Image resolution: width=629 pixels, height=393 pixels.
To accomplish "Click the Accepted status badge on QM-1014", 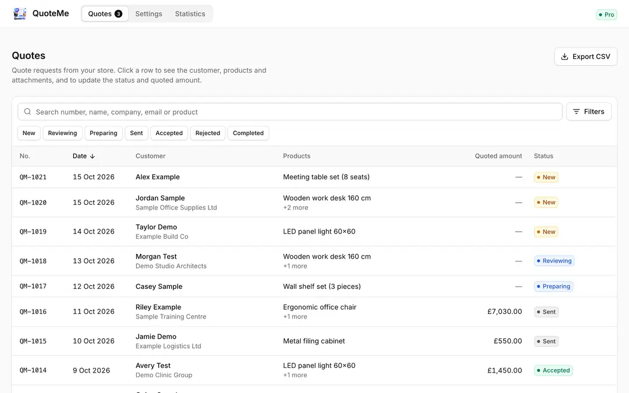I will pos(553,370).
